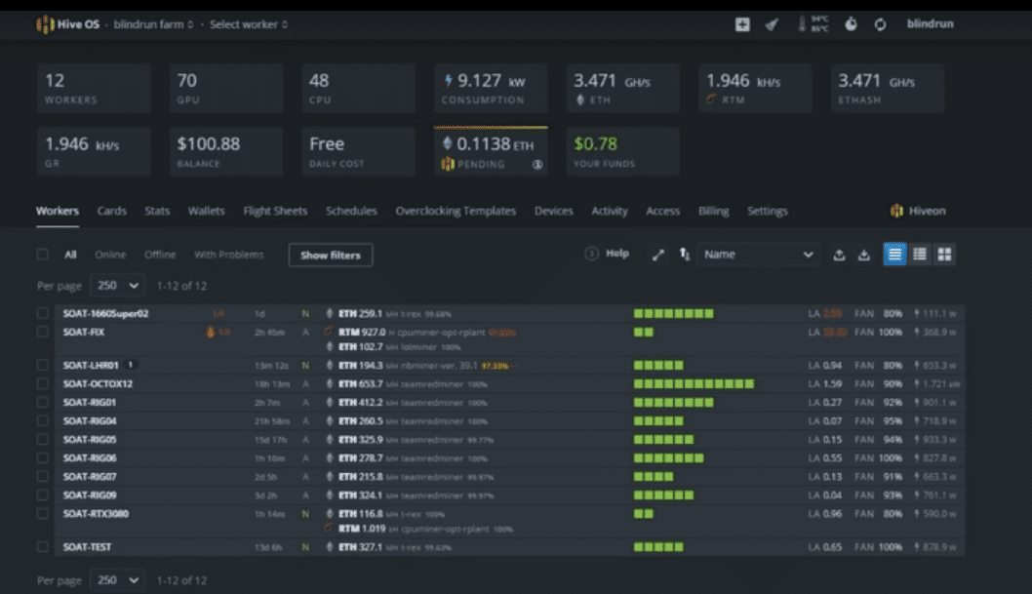Open the top Per page 250 dropdown

(117, 286)
